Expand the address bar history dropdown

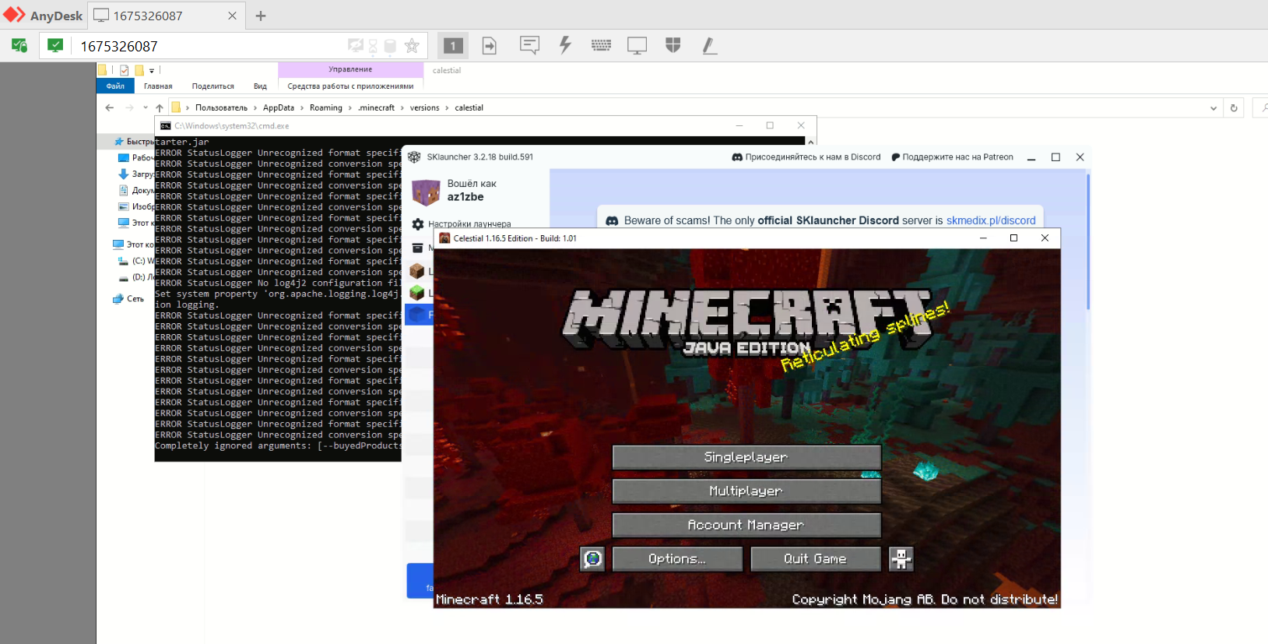coord(1214,108)
